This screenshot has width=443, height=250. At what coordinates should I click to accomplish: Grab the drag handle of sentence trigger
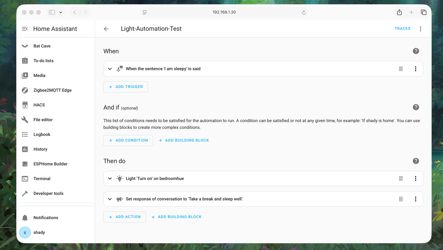(401, 69)
